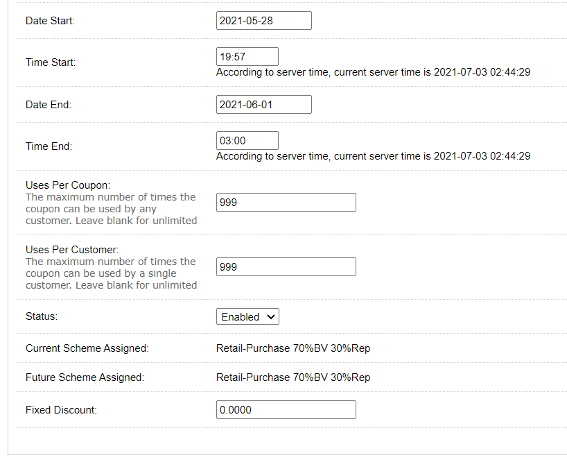
Task: Click the Date Start label
Action: 51,21
